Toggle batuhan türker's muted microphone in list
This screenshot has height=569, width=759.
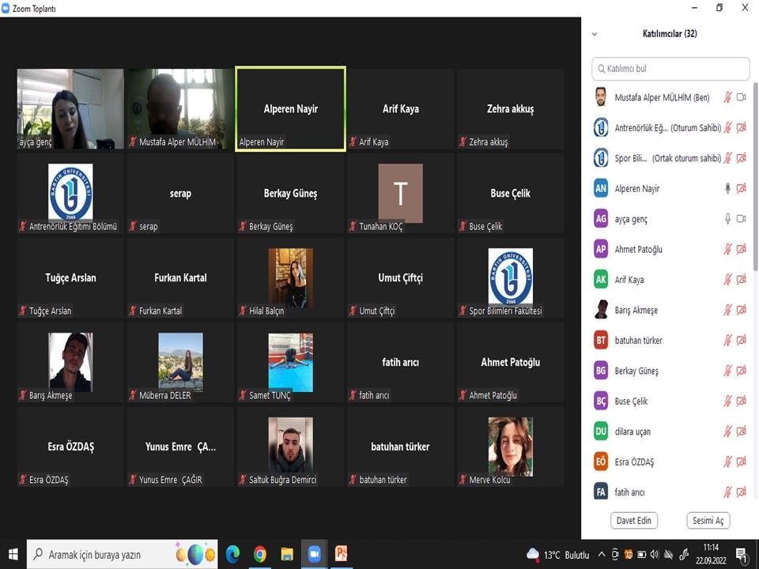tap(727, 341)
